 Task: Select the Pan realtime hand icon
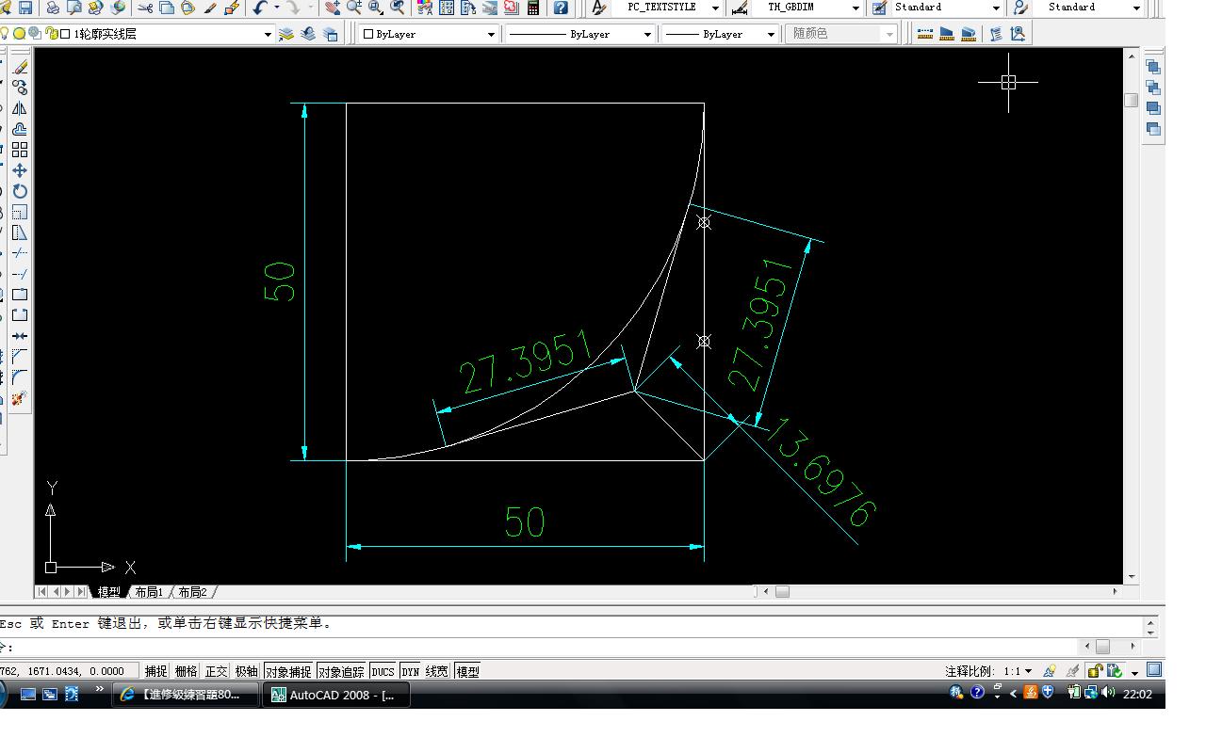click(333, 8)
